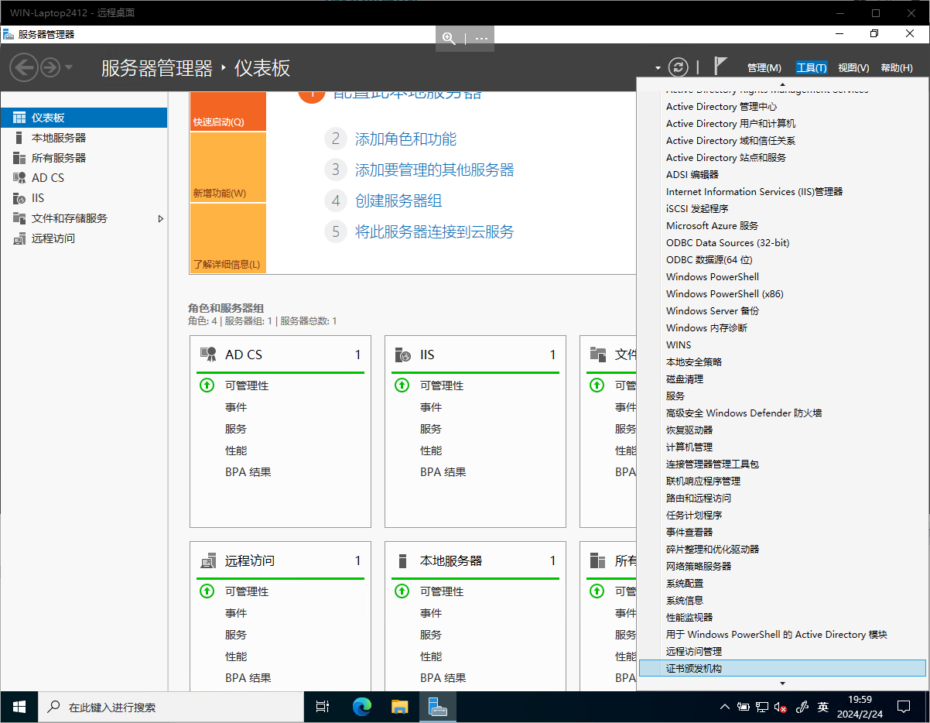Click the 创建服务器组 link
930x723 pixels.
[x=398, y=201]
